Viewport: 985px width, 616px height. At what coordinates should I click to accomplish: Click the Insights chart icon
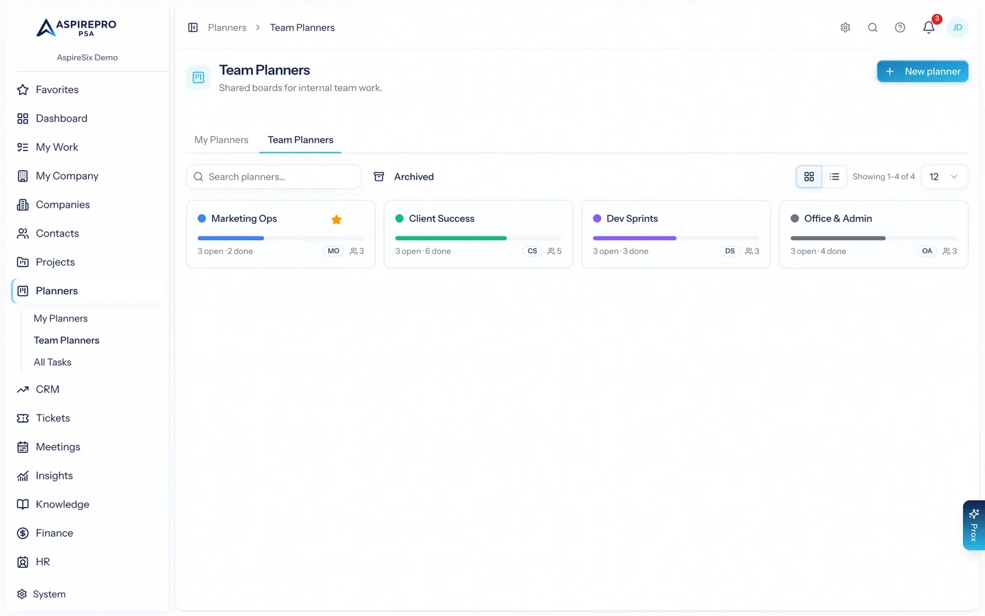[23, 476]
